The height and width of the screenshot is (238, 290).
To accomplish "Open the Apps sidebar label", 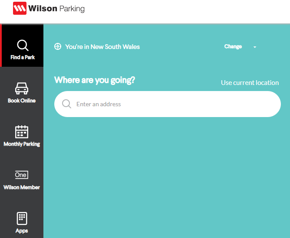I will click(22, 231).
